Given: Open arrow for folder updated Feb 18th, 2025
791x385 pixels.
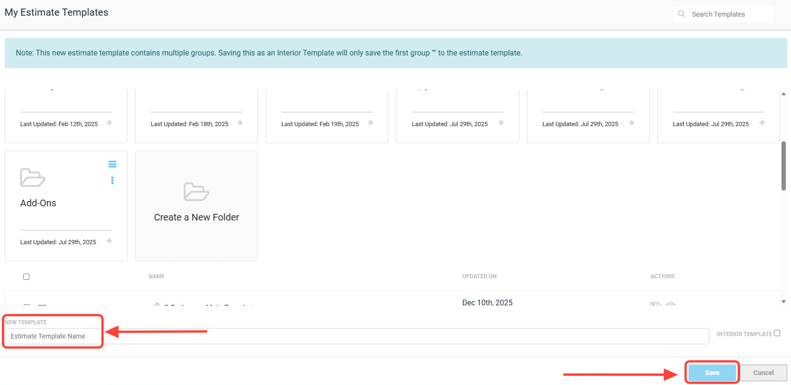Looking at the screenshot, I should [x=240, y=123].
